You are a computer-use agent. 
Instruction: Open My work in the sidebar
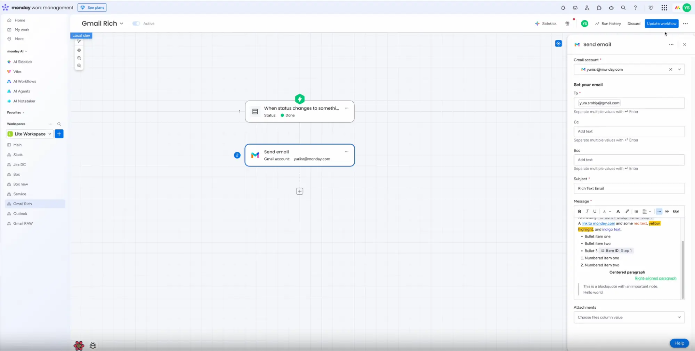pyautogui.click(x=22, y=29)
